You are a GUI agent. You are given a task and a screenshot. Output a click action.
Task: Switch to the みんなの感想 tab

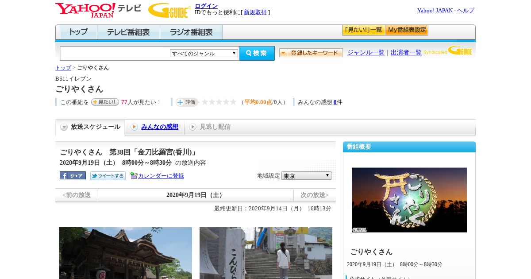[160, 127]
